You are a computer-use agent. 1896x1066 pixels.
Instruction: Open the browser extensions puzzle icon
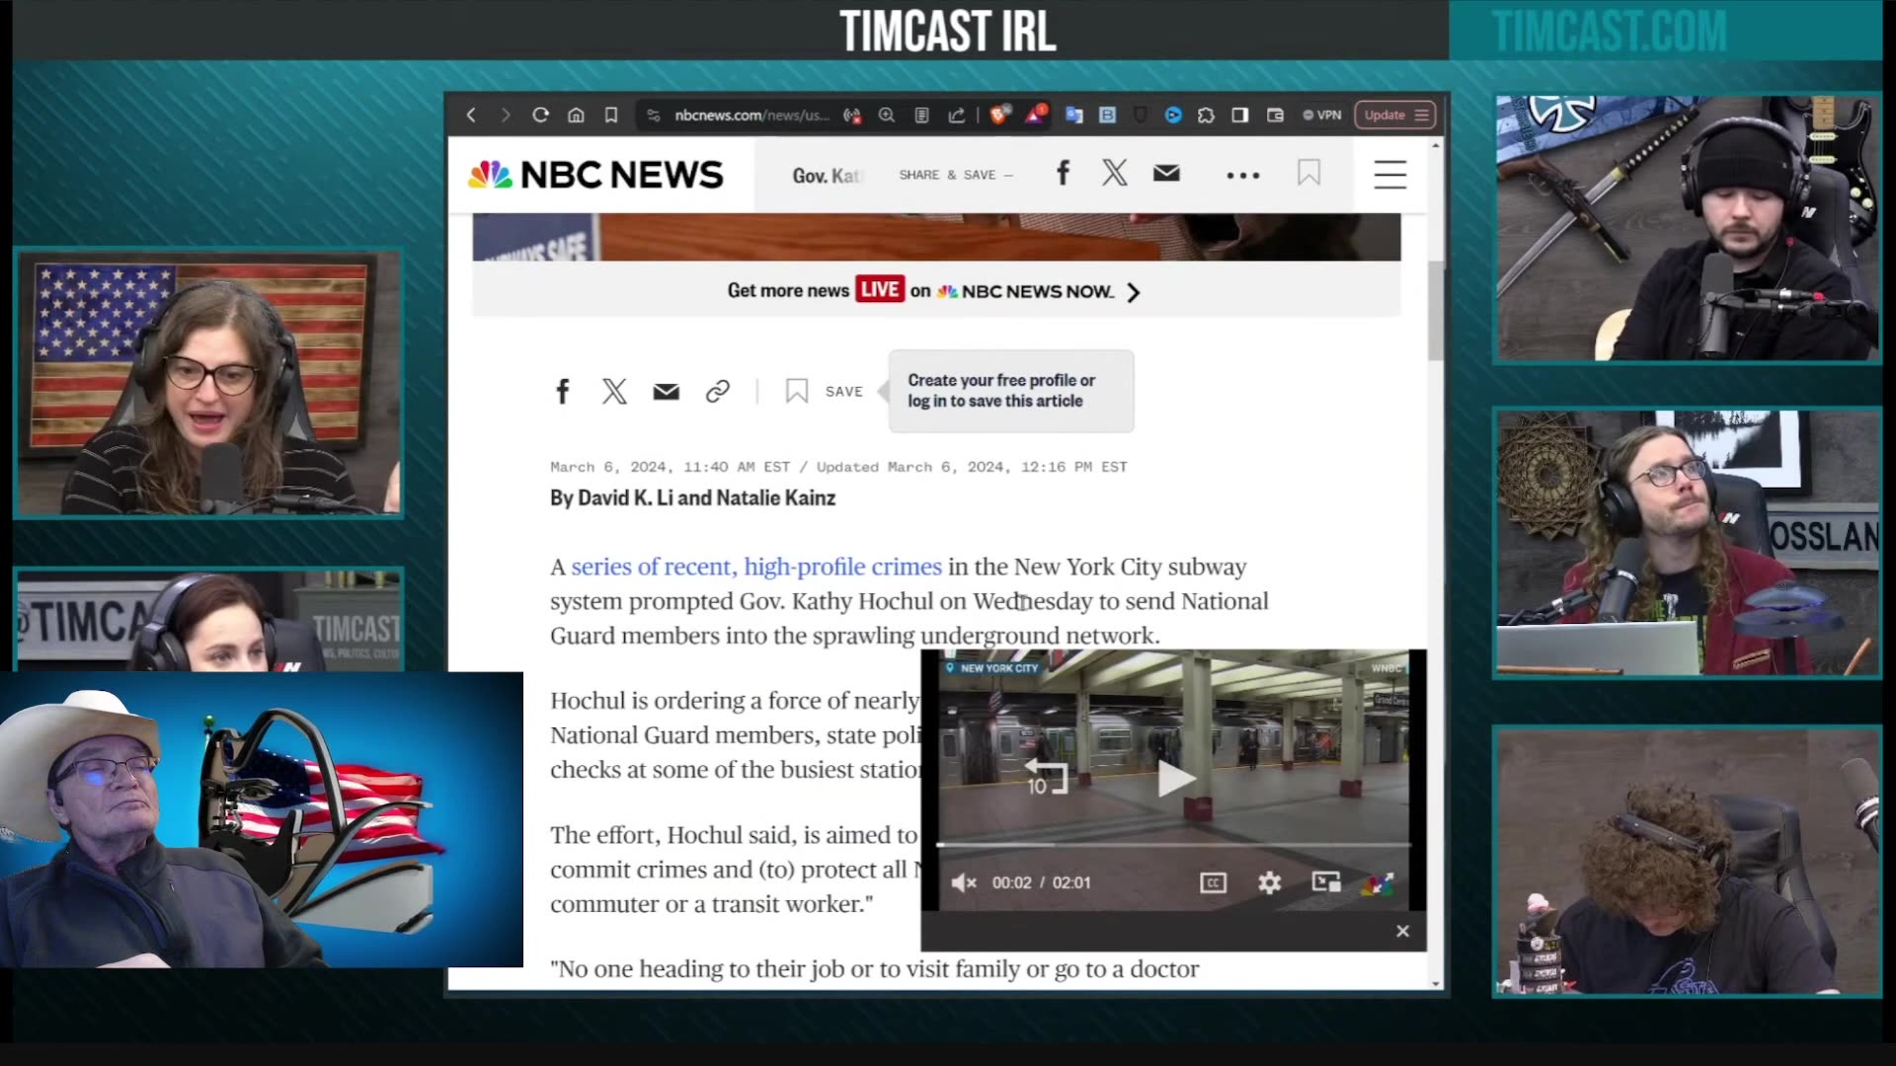1206,115
